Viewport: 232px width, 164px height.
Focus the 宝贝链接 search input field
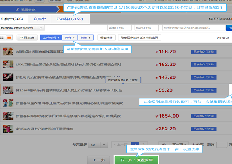tap(194, 28)
